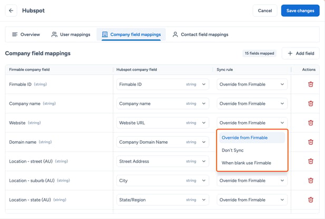Open sync rule dropdown for Company name
325x219 pixels.
pyautogui.click(x=252, y=104)
